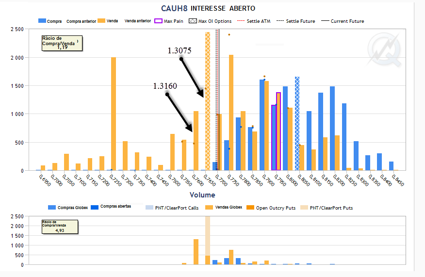Click the hatched blue bar at 0.8050
The width and height of the screenshot is (425, 277).
(x=297, y=124)
